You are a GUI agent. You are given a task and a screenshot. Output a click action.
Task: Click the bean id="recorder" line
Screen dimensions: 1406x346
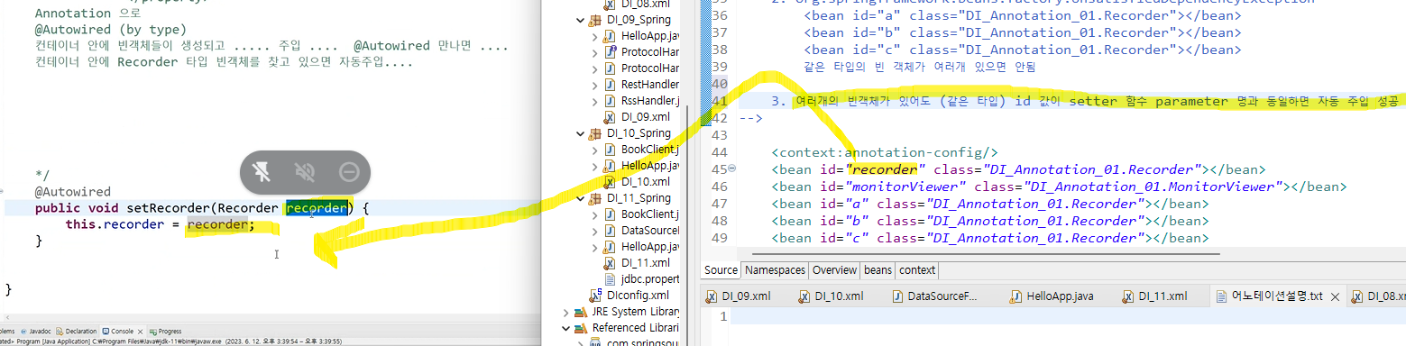[x=1019, y=168]
